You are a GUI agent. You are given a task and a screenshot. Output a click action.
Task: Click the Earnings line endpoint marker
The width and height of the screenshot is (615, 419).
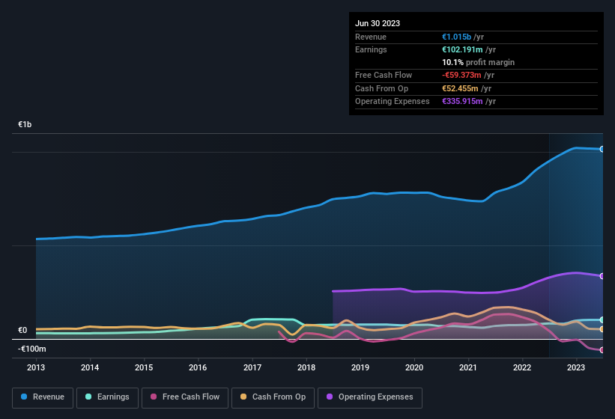[602, 320]
